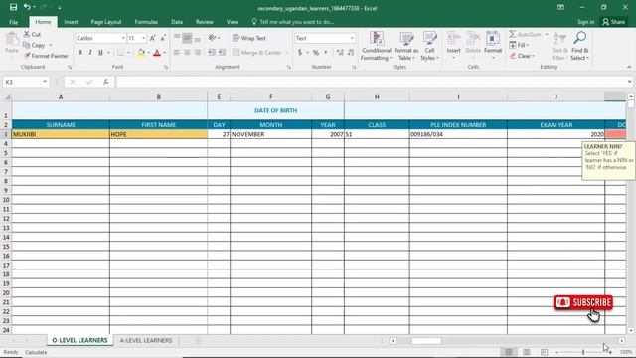Screen dimensions: 636x358
Task: Toggle bold formatting
Action: coord(79,53)
